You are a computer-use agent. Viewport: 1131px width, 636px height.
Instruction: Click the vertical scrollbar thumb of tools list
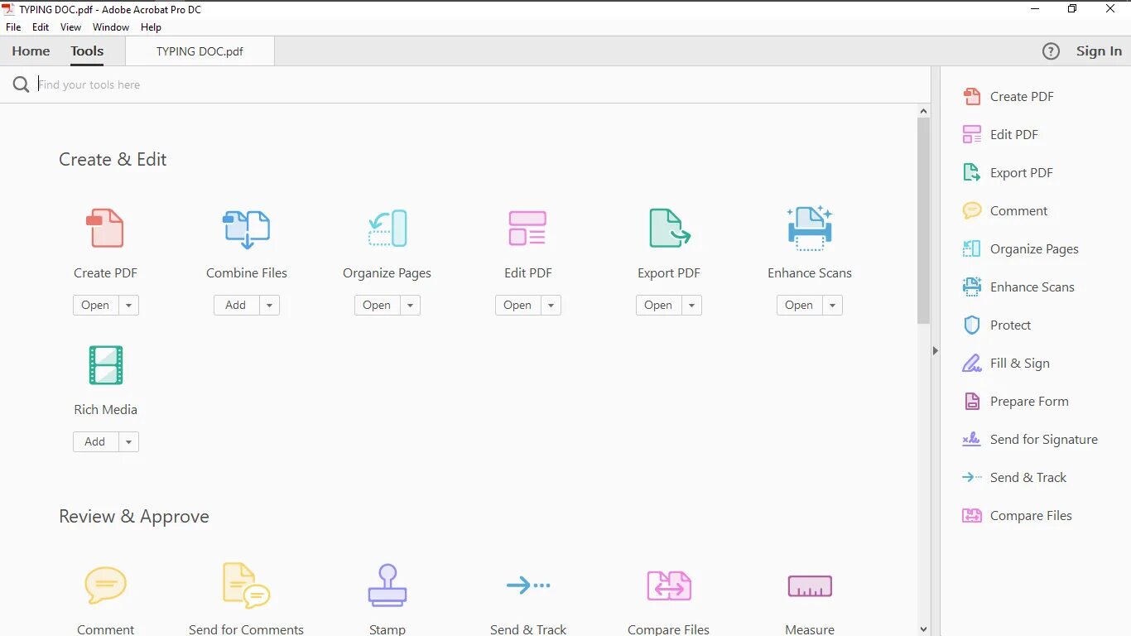tap(923, 220)
